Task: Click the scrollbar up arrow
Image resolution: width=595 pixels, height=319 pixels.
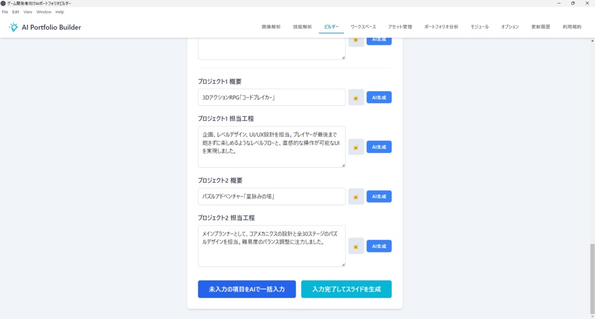Action: (592, 41)
